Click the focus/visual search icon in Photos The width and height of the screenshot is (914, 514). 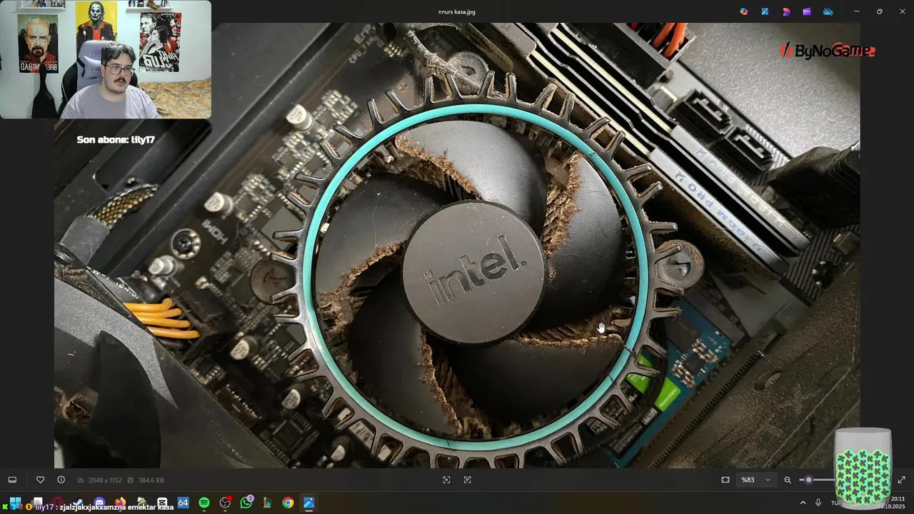[446, 480]
